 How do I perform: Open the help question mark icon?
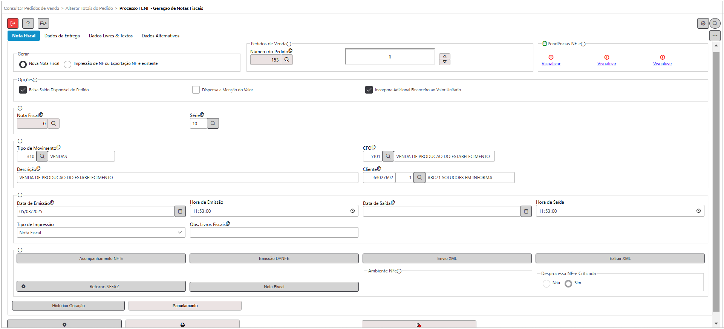(28, 23)
